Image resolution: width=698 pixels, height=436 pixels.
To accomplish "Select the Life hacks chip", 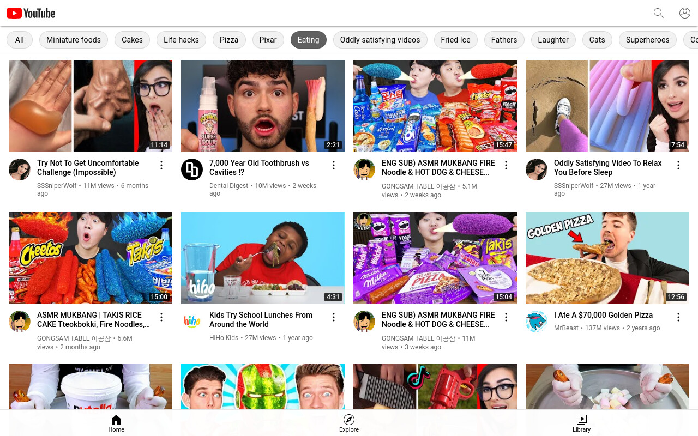I will (x=181, y=40).
